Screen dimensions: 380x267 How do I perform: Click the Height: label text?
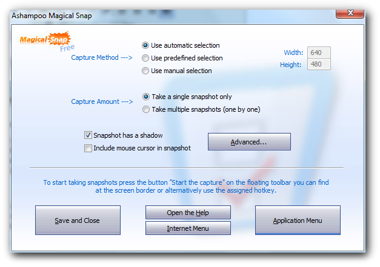pyautogui.click(x=290, y=65)
